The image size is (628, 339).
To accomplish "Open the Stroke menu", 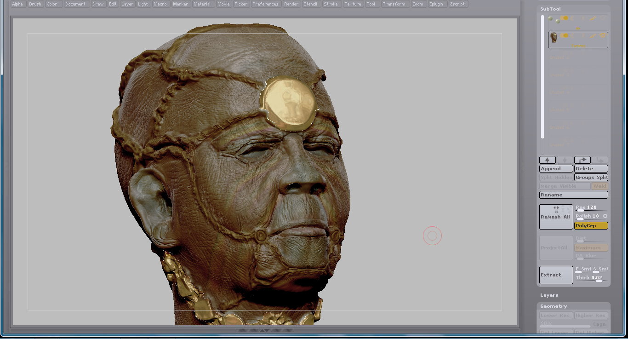I will 331,4.
